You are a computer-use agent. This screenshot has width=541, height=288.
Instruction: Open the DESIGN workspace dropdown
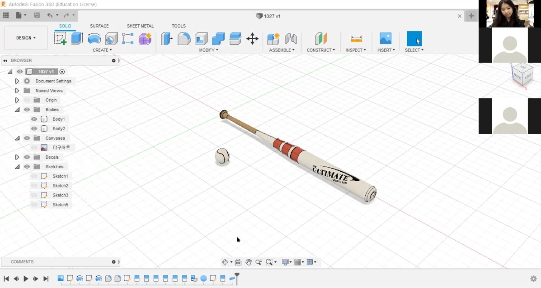(x=26, y=38)
